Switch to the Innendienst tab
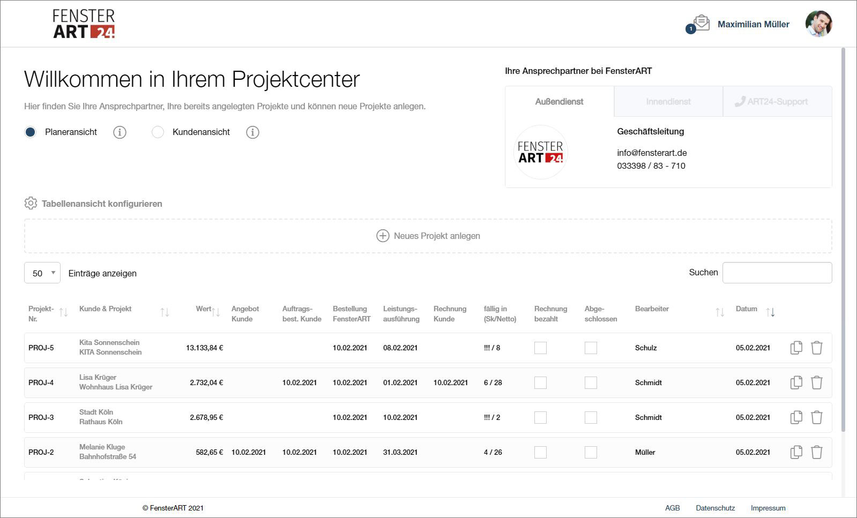 [x=668, y=102]
